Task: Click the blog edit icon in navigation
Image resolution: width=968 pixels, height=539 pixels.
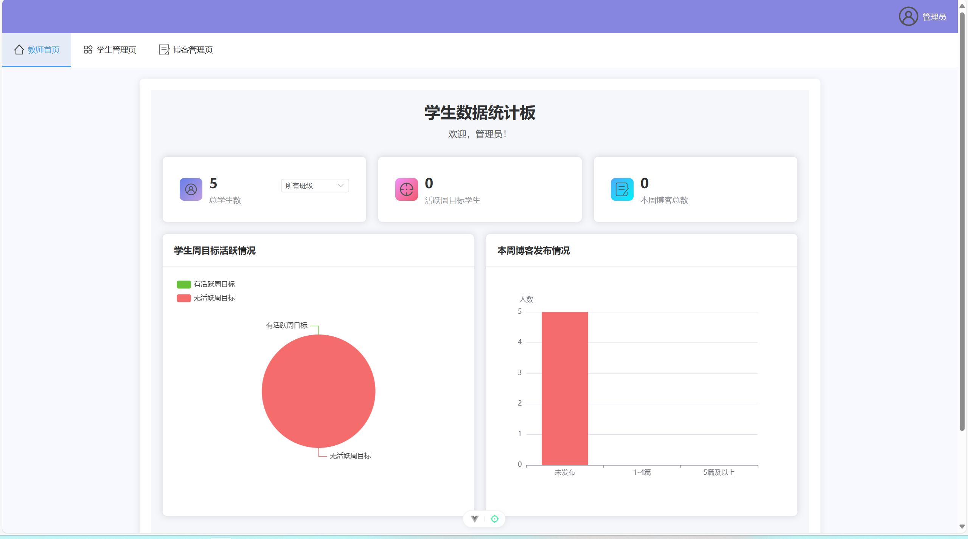Action: coord(164,50)
